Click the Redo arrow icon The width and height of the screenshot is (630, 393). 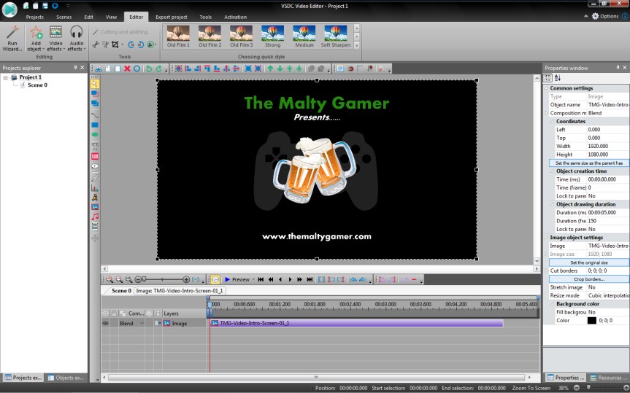pyautogui.click(x=158, y=69)
